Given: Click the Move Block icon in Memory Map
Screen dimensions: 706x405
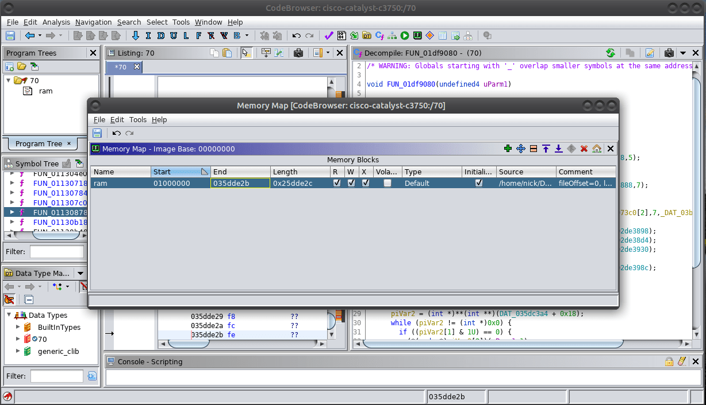Looking at the screenshot, I should point(521,149).
